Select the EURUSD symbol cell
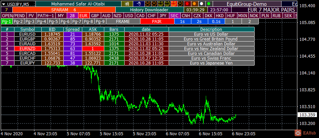 click(x=28, y=34)
